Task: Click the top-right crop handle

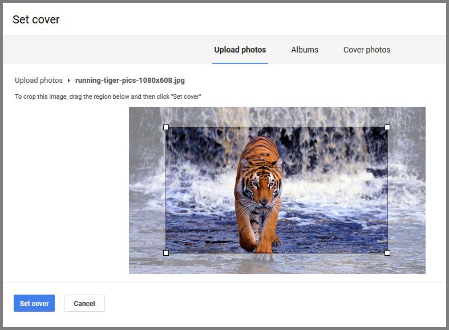Action: (x=387, y=127)
